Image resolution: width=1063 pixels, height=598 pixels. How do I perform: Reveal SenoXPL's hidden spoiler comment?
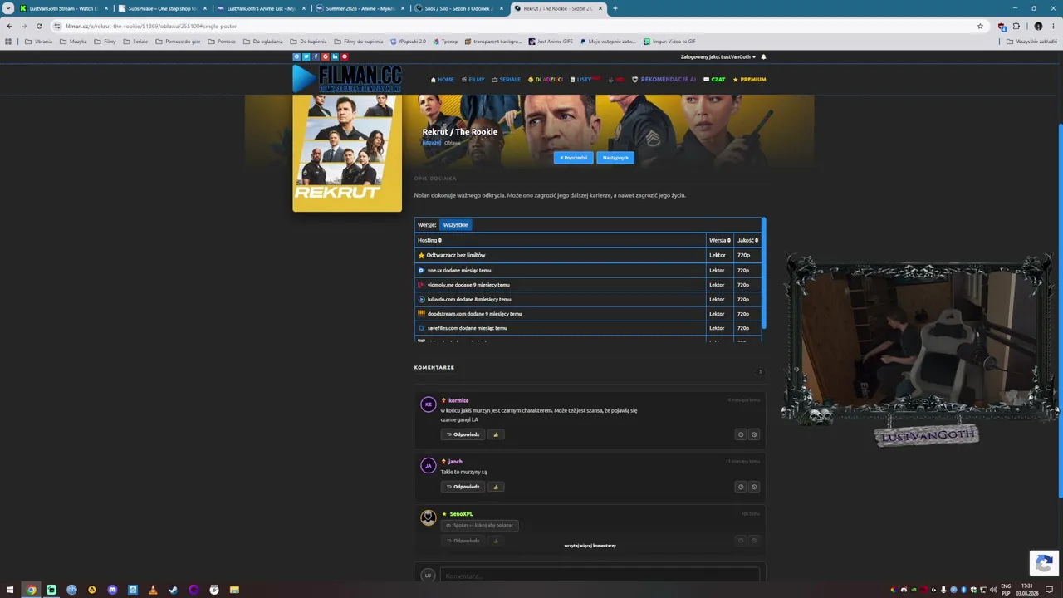480,525
